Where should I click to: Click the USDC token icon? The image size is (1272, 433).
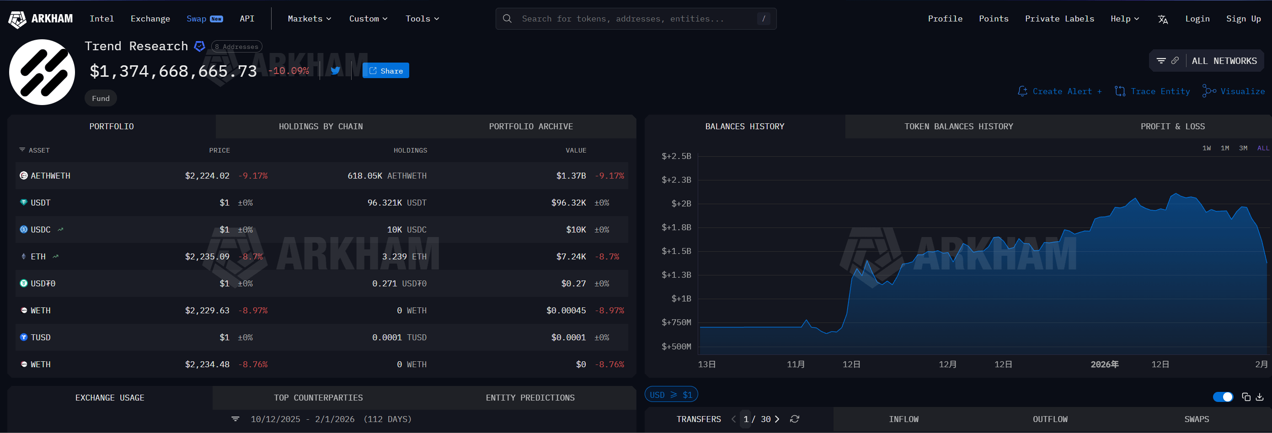click(x=24, y=229)
